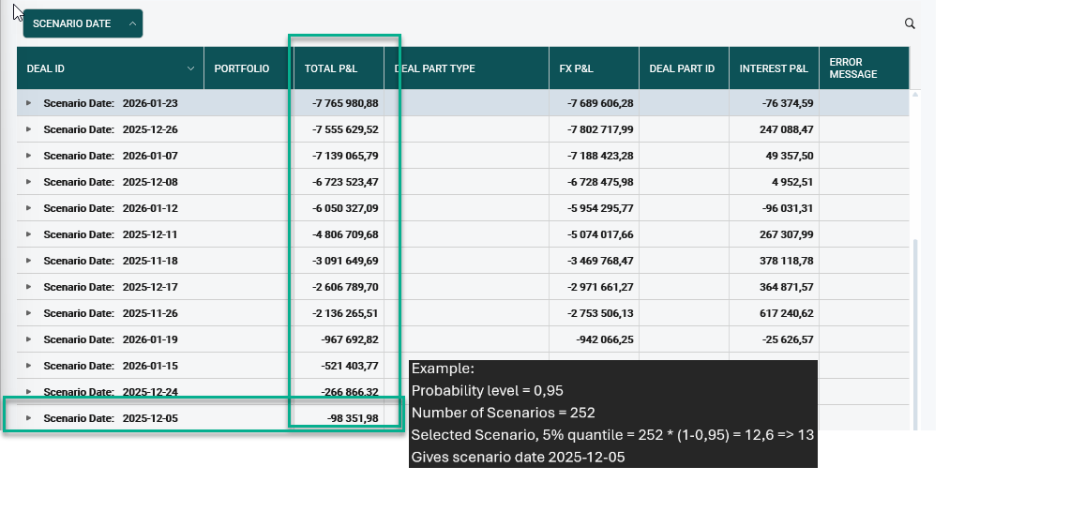Select the Total P&L cell -98 351,98
Viewport: 1070px width, 512px height.
coord(346,418)
